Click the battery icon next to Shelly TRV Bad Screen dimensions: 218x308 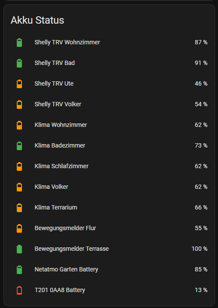pos(19,63)
